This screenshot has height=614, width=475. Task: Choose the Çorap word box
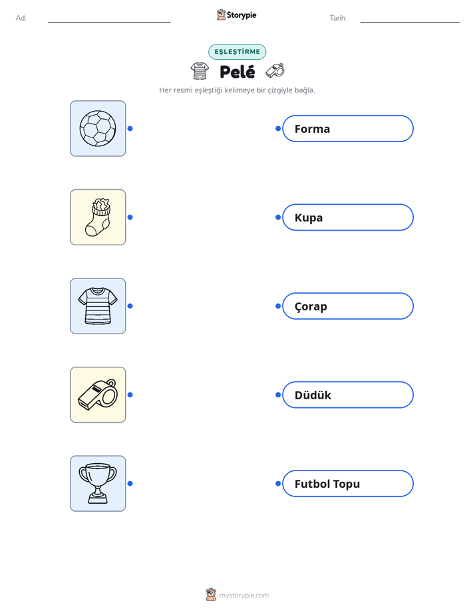pos(348,306)
